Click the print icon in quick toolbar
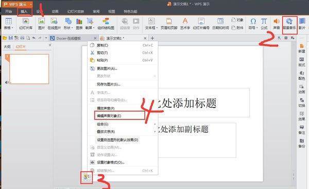309x189 pixels. coord(22,38)
